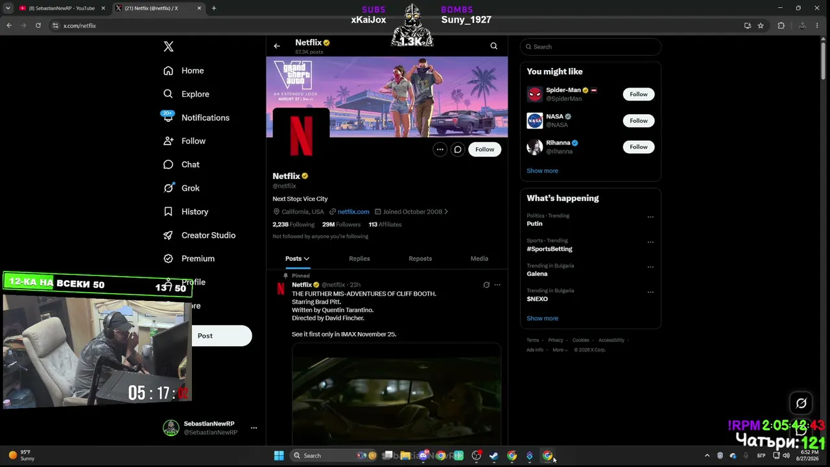The height and width of the screenshot is (467, 830).
Task: Switch to the Media tab
Action: [479, 259]
